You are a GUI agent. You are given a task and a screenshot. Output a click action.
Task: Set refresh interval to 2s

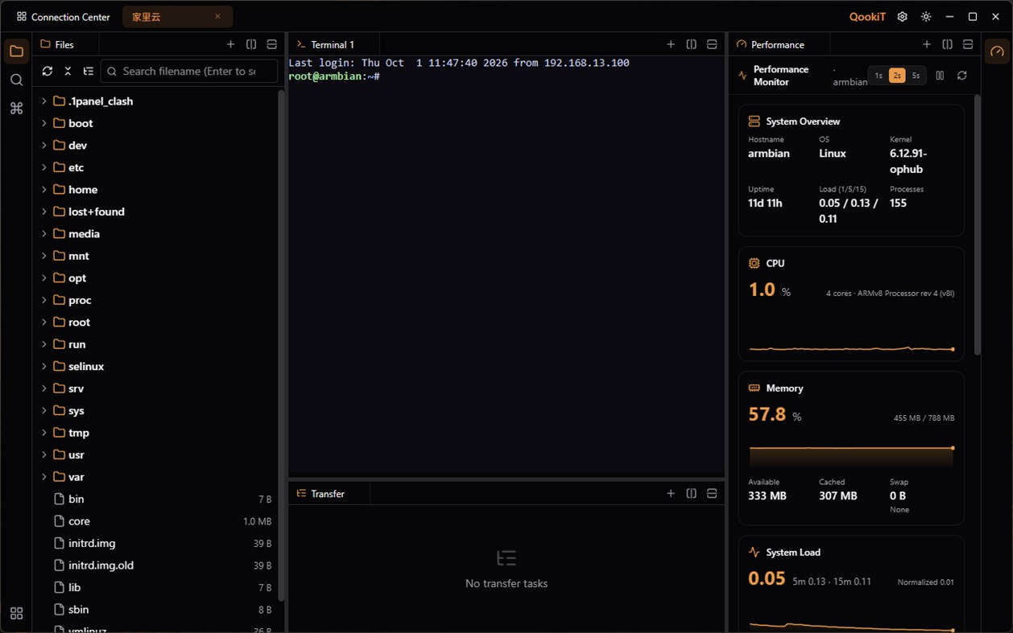[897, 76]
